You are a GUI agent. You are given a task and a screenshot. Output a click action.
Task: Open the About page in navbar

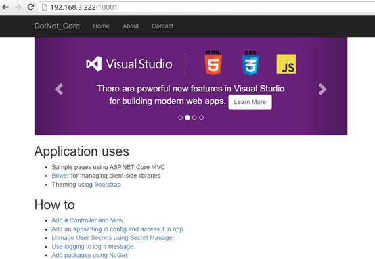(131, 26)
